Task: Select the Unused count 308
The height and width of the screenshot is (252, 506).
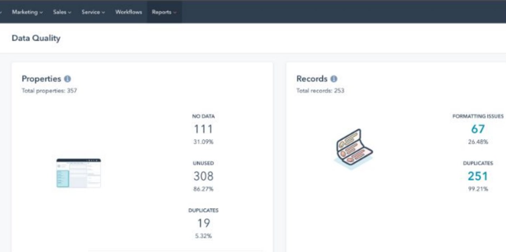Action: coord(203,176)
